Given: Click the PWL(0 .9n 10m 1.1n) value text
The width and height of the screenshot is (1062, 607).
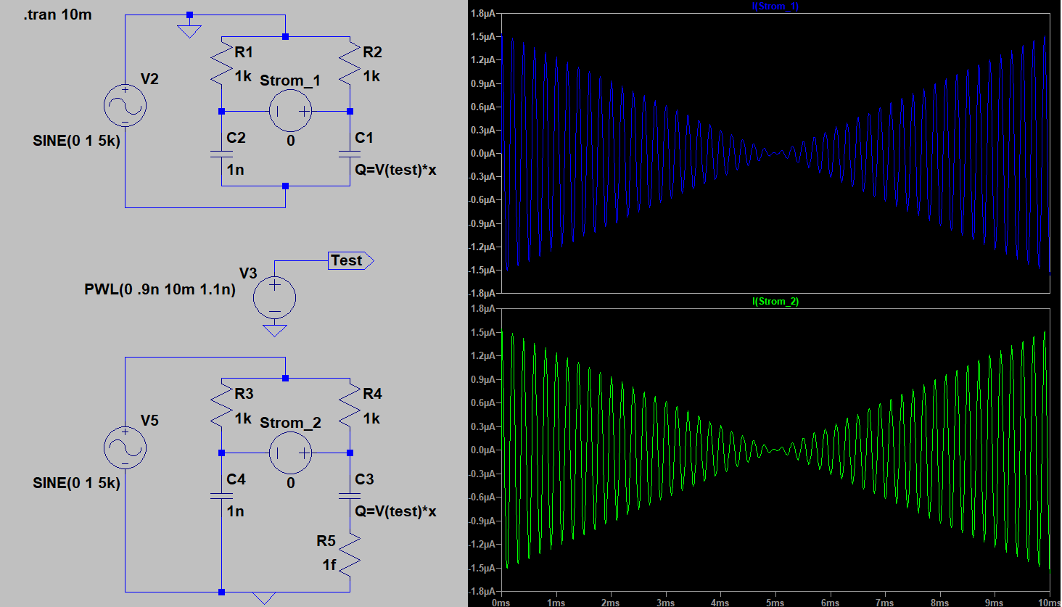Looking at the screenshot, I should (160, 289).
